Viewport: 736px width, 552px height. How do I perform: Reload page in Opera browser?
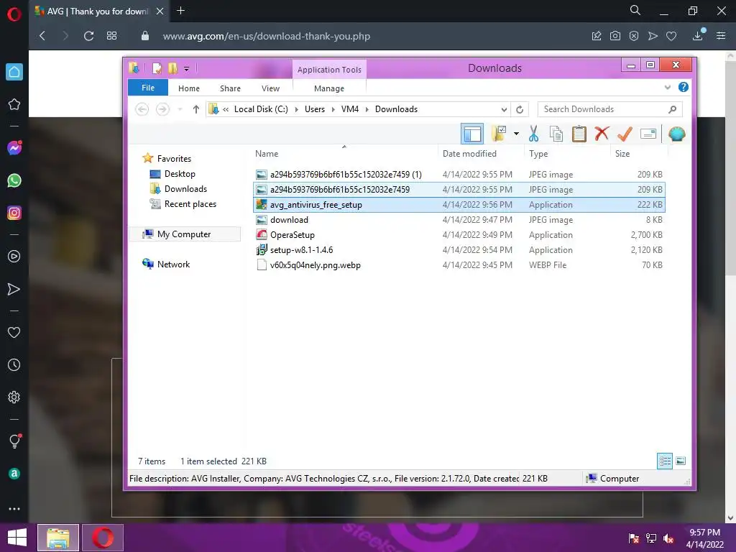tap(88, 36)
